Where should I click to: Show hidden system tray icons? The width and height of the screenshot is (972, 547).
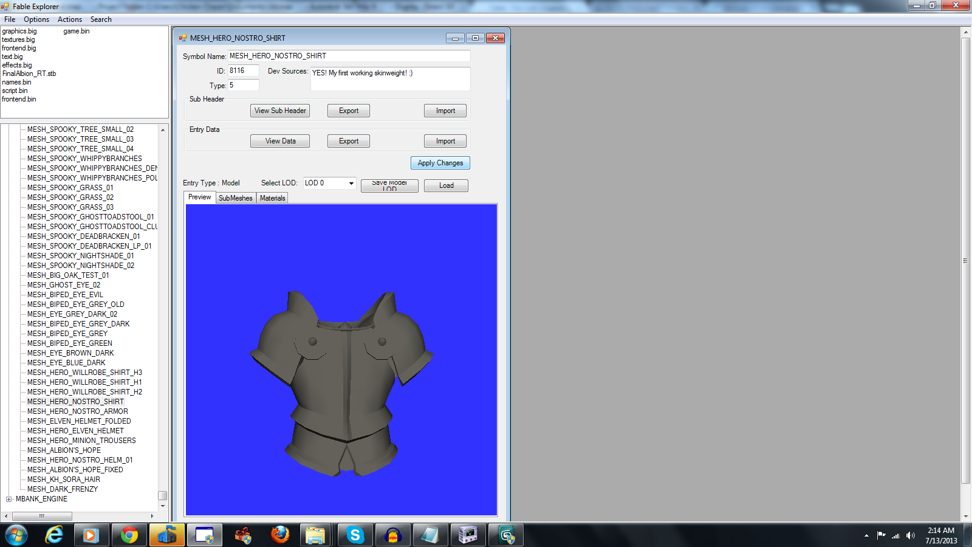point(866,535)
